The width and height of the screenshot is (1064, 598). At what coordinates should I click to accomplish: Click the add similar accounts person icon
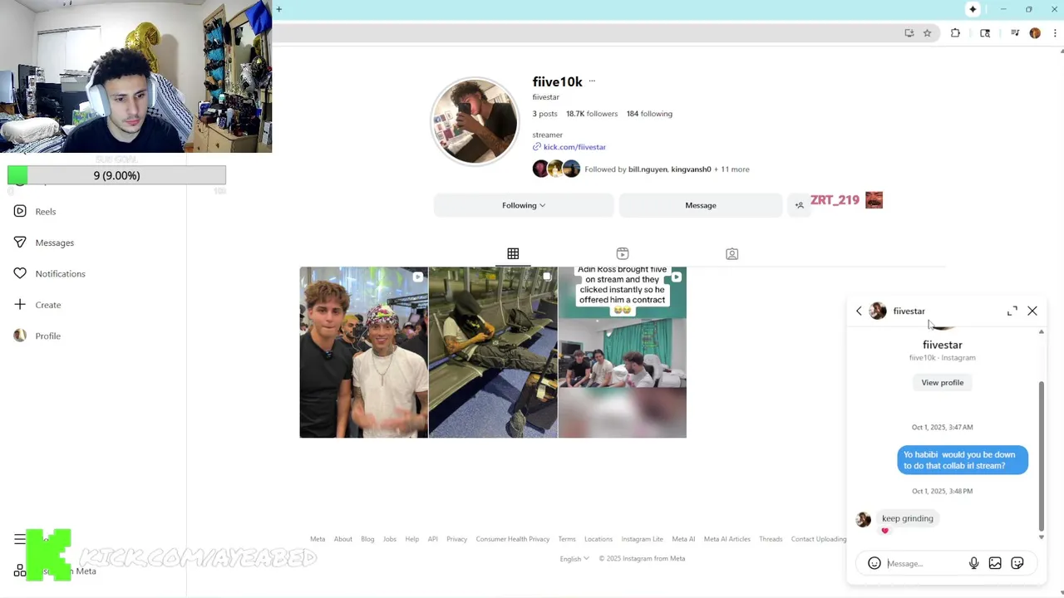799,205
